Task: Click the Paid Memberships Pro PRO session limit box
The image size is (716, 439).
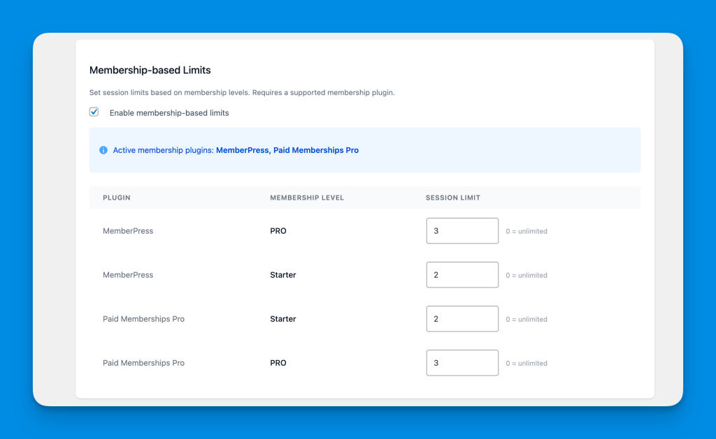Action: coord(462,363)
